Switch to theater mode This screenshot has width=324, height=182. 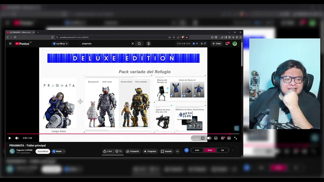[x=229, y=138]
